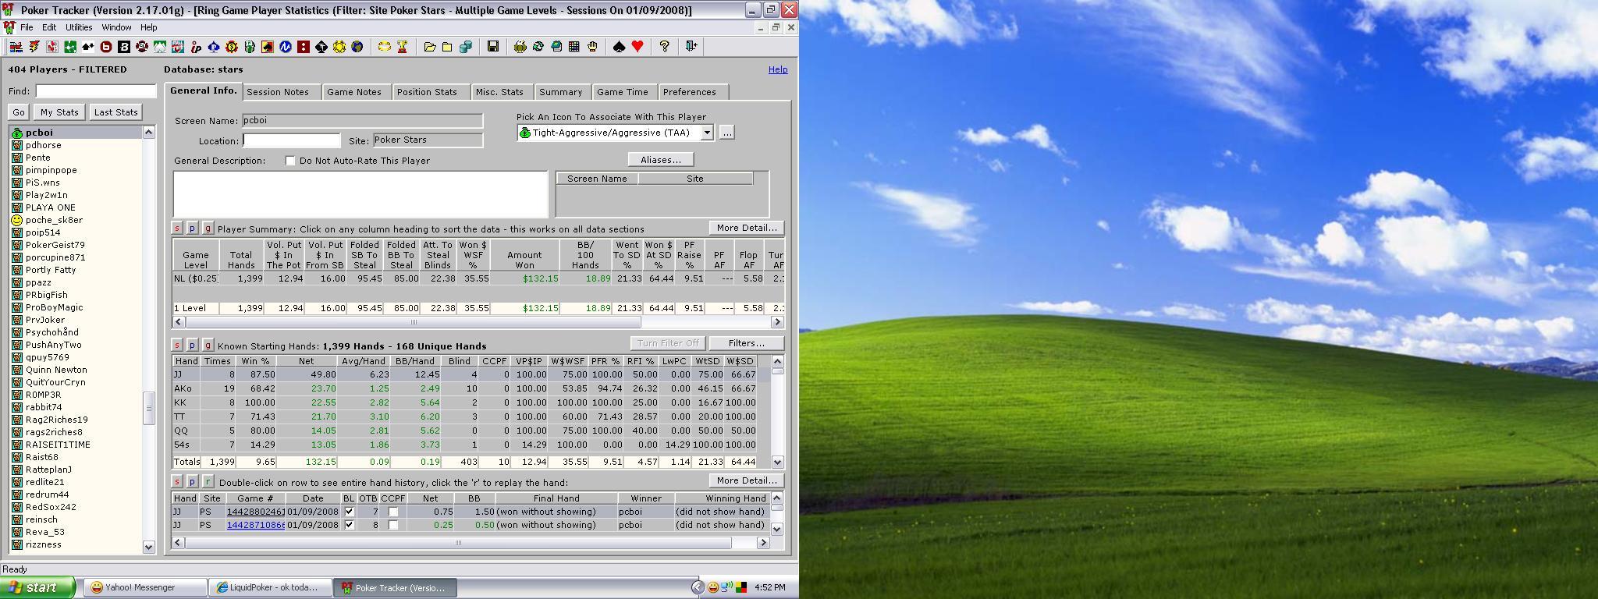Open the Preferences tab
This screenshot has height=599, width=1598.
tap(689, 92)
